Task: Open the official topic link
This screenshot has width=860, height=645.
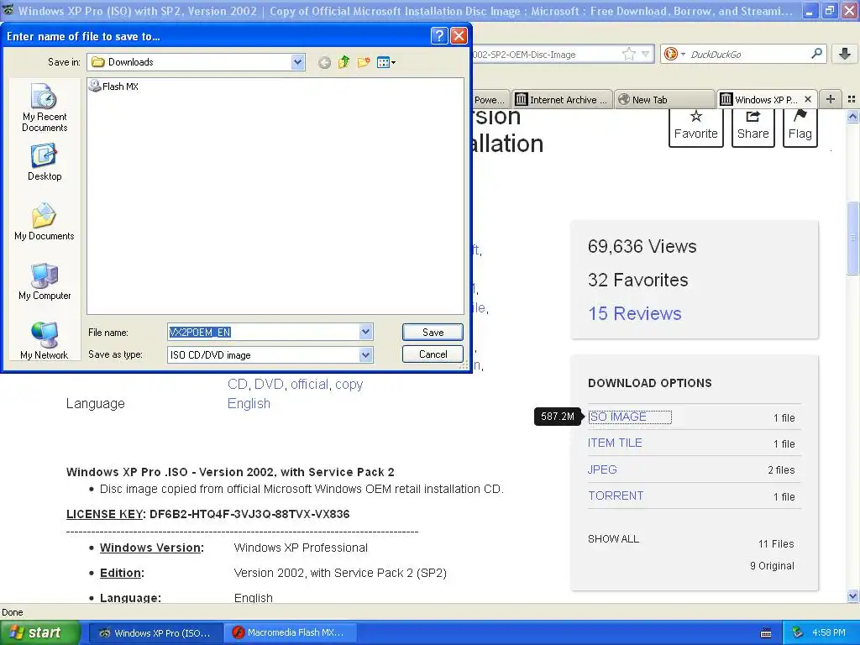Action: [309, 385]
